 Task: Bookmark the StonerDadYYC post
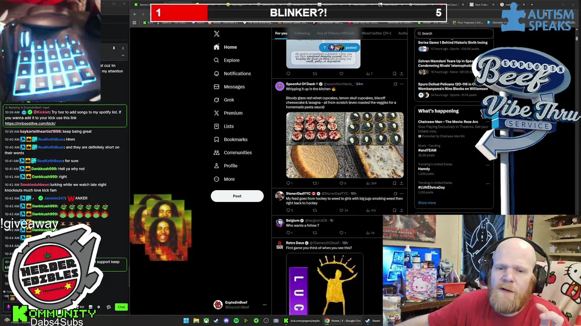point(394,210)
